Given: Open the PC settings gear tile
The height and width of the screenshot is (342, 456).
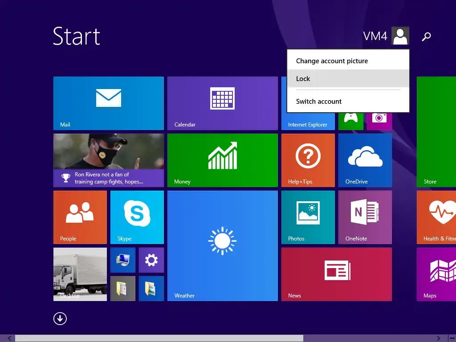Looking at the screenshot, I should pos(151,260).
